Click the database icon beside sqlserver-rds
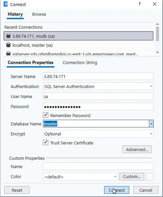Screen dimensions: 163x197 (x=8, y=54)
